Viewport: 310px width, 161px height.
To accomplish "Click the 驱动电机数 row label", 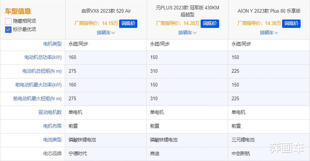I will pyautogui.click(x=50, y=113).
